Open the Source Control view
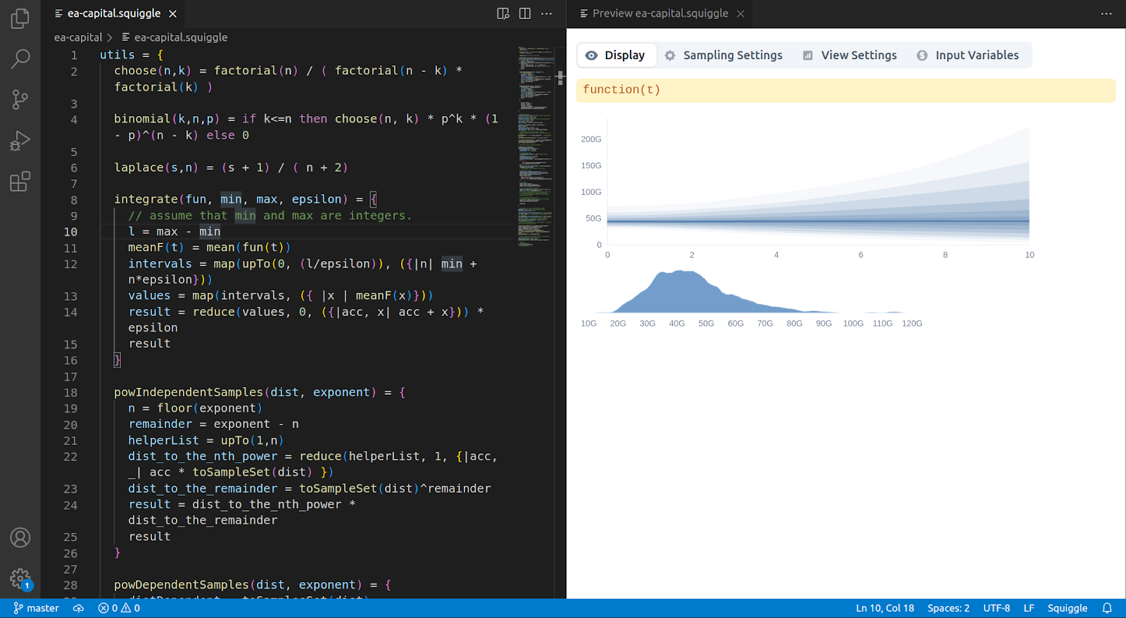This screenshot has width=1126, height=618. 20,100
